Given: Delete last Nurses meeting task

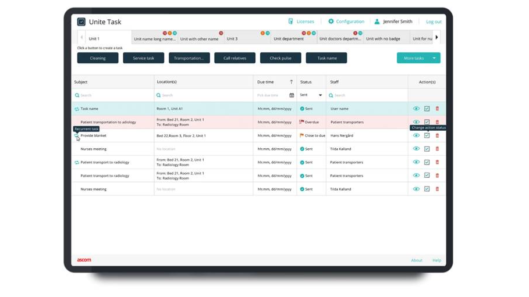Looking at the screenshot, I should 437,189.
